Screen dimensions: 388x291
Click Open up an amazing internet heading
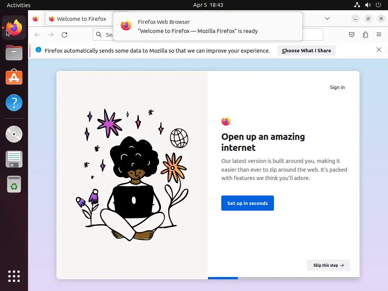pyautogui.click(x=263, y=142)
